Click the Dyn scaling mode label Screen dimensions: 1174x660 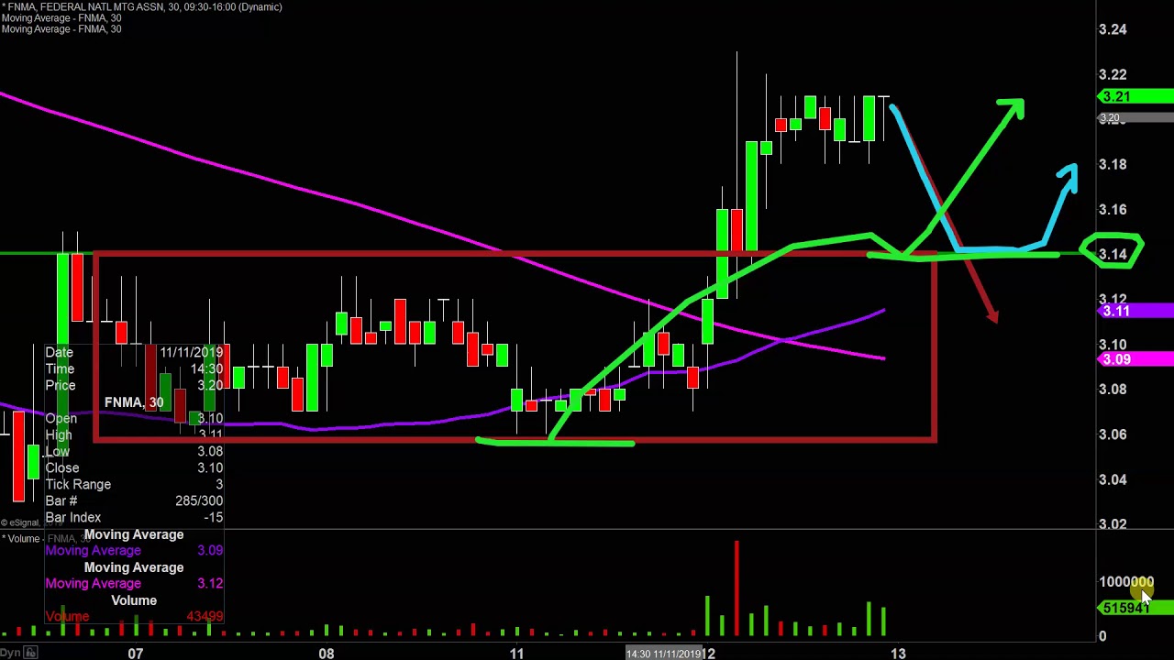(10, 653)
